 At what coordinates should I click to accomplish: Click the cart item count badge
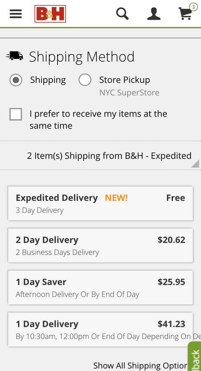pyautogui.click(x=193, y=7)
